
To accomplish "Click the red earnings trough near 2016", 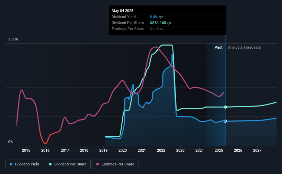I will pos(45,143).
